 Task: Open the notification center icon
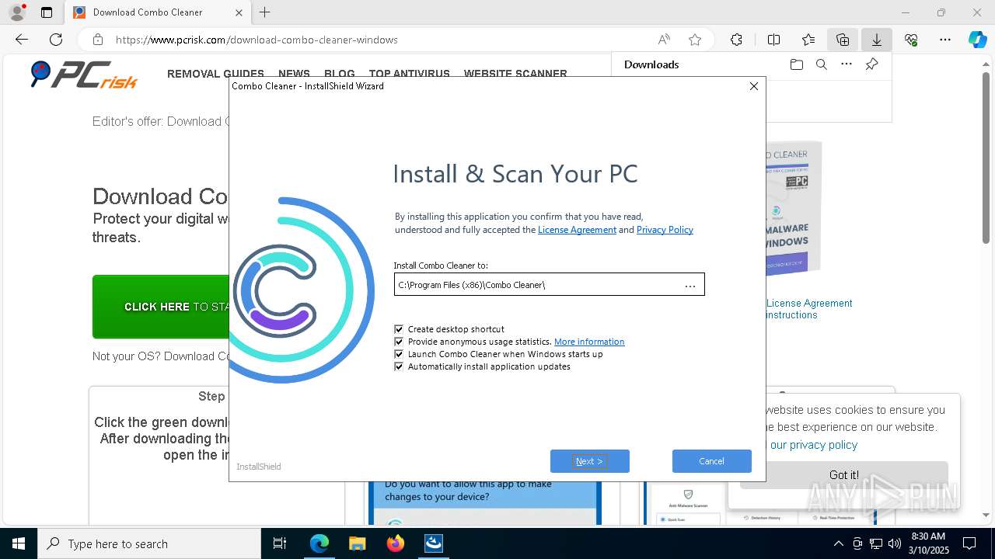[969, 543]
